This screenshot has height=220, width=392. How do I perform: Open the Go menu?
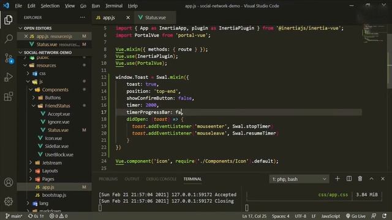(x=83, y=5)
